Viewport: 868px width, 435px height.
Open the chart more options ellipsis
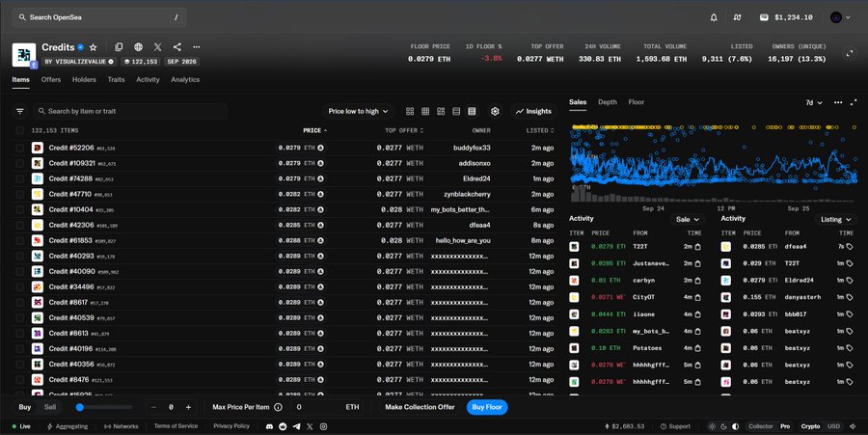(838, 103)
